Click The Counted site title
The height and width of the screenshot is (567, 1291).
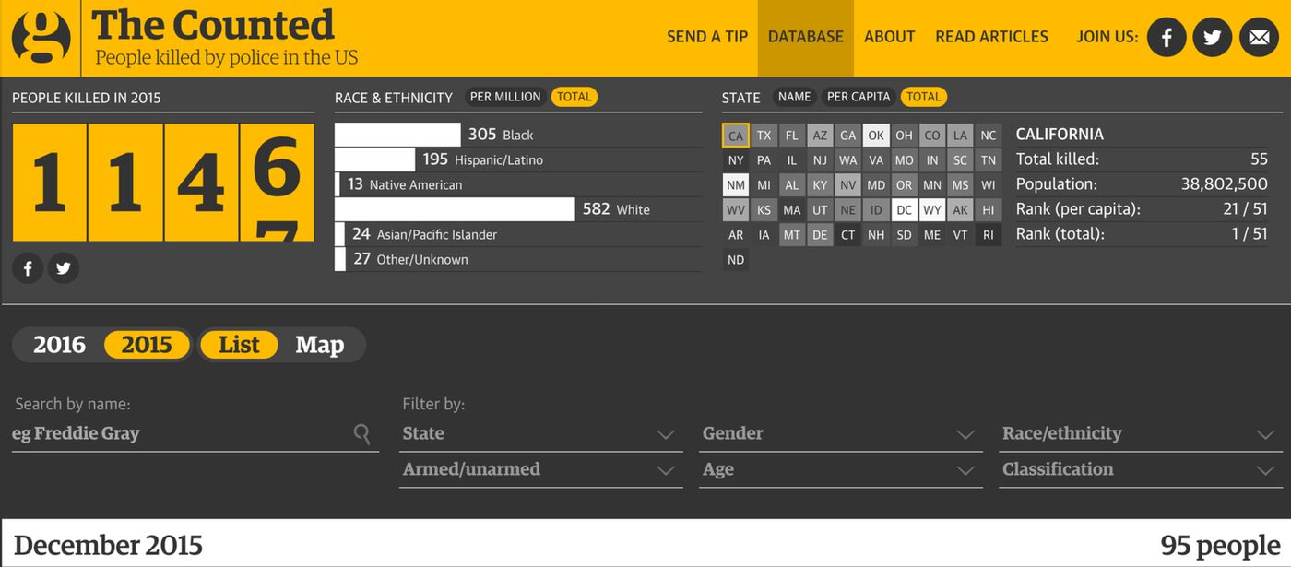pyautogui.click(x=213, y=25)
